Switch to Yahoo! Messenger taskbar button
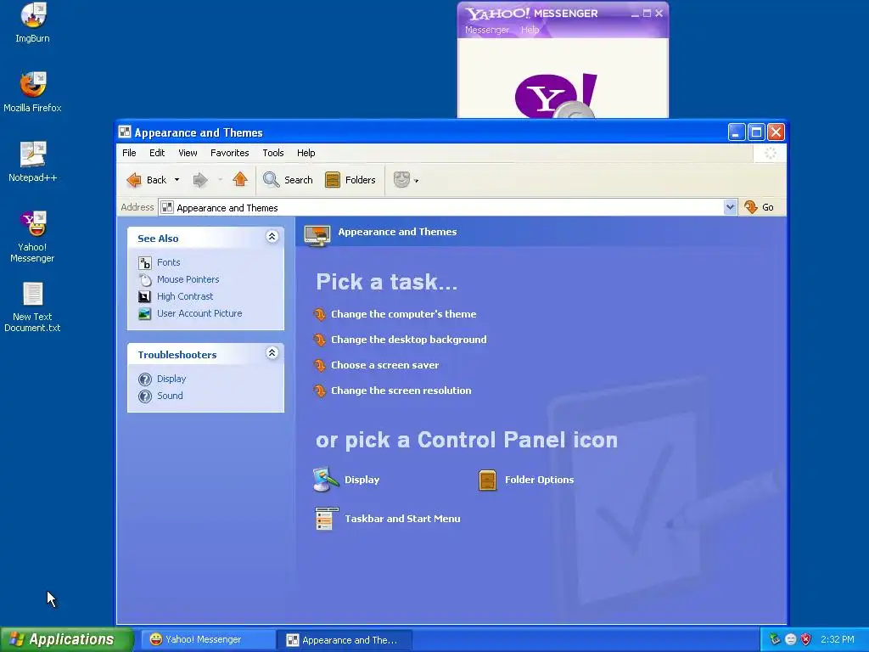The height and width of the screenshot is (652, 869). [x=209, y=640]
